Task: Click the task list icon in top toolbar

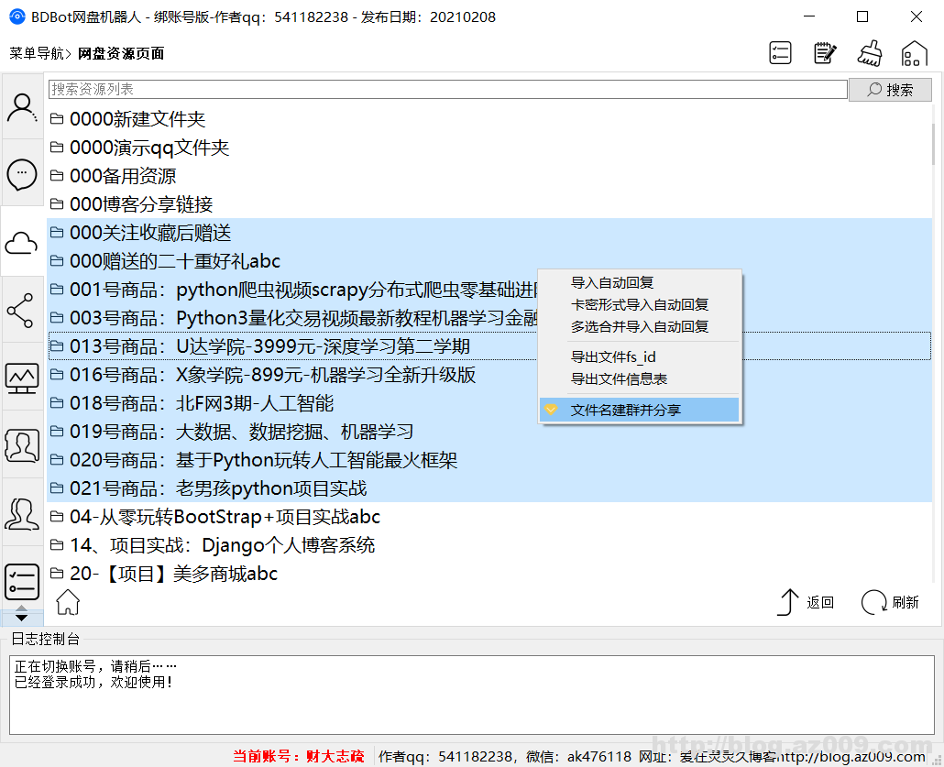Action: pyautogui.click(x=780, y=52)
